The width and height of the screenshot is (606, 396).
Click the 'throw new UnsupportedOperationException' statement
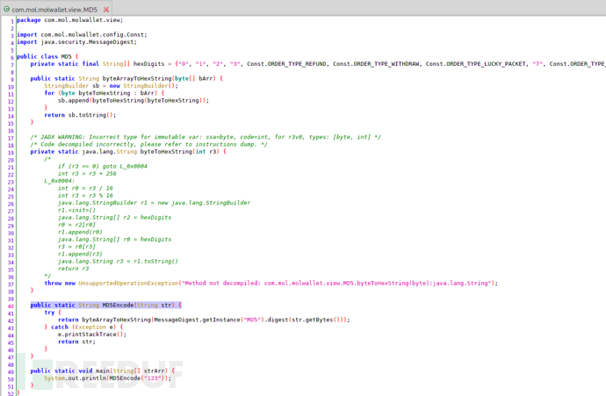271,284
